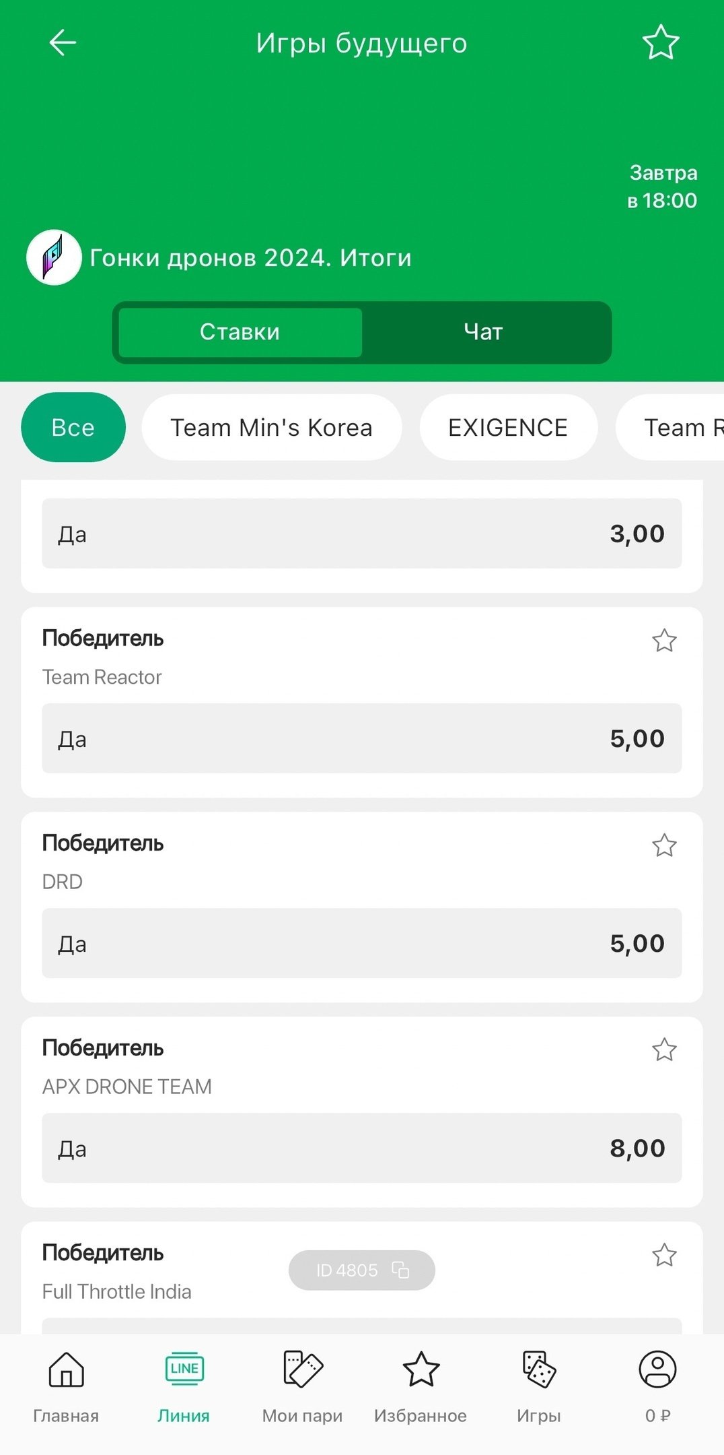This screenshot has height=1455, width=724.
Task: Tap the back arrow icon
Action: [x=63, y=42]
